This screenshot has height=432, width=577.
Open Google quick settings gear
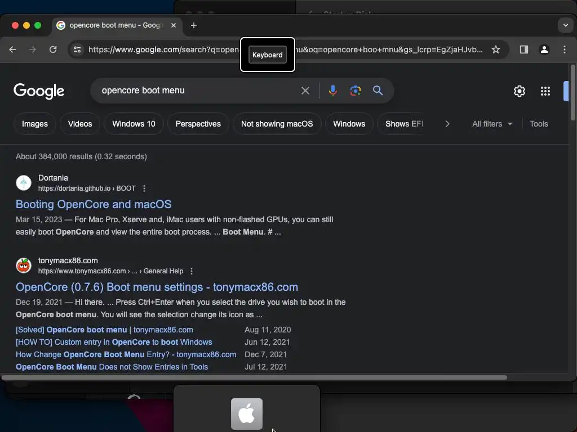(519, 91)
